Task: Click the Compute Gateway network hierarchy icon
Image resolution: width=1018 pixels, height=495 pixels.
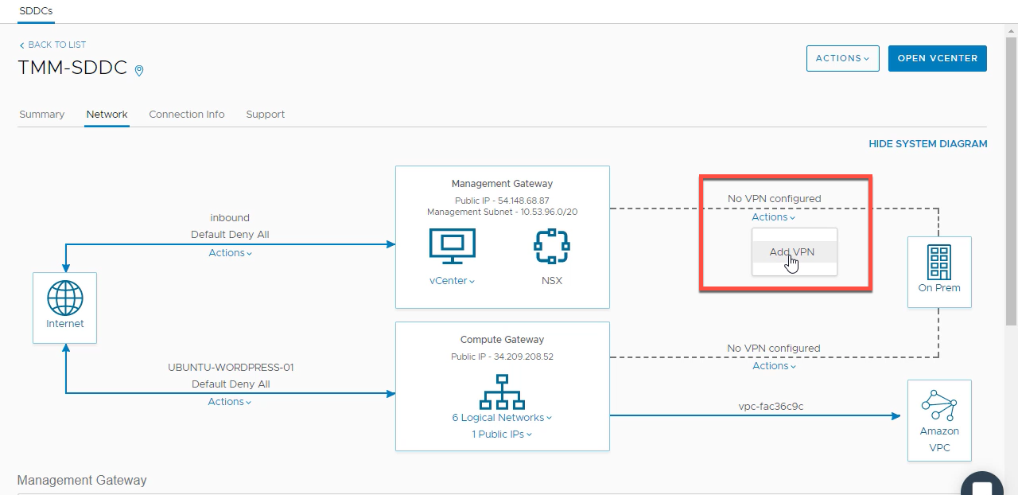Action: (x=502, y=391)
